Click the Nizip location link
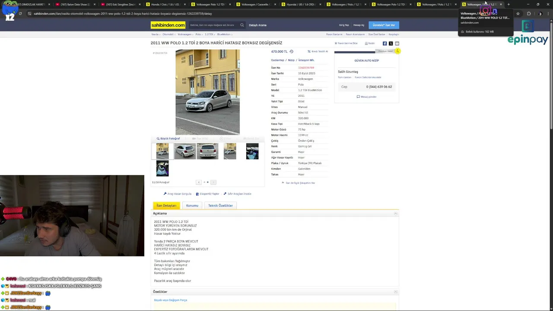The width and height of the screenshot is (553, 311). 291,60
